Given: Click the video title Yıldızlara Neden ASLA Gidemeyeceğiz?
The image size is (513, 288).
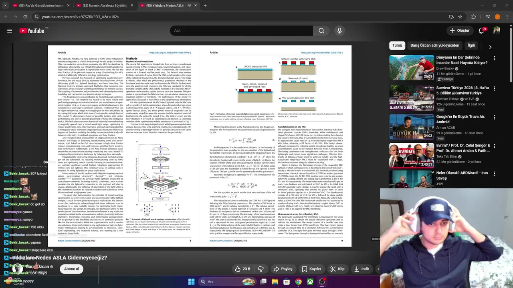Looking at the screenshot, I should 59,258.
